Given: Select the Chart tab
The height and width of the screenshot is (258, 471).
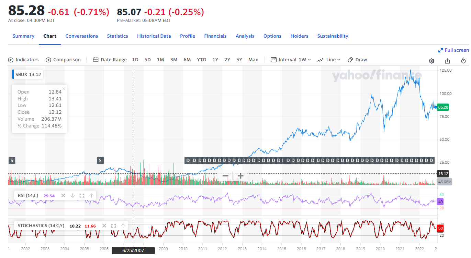Looking at the screenshot, I should coord(50,36).
